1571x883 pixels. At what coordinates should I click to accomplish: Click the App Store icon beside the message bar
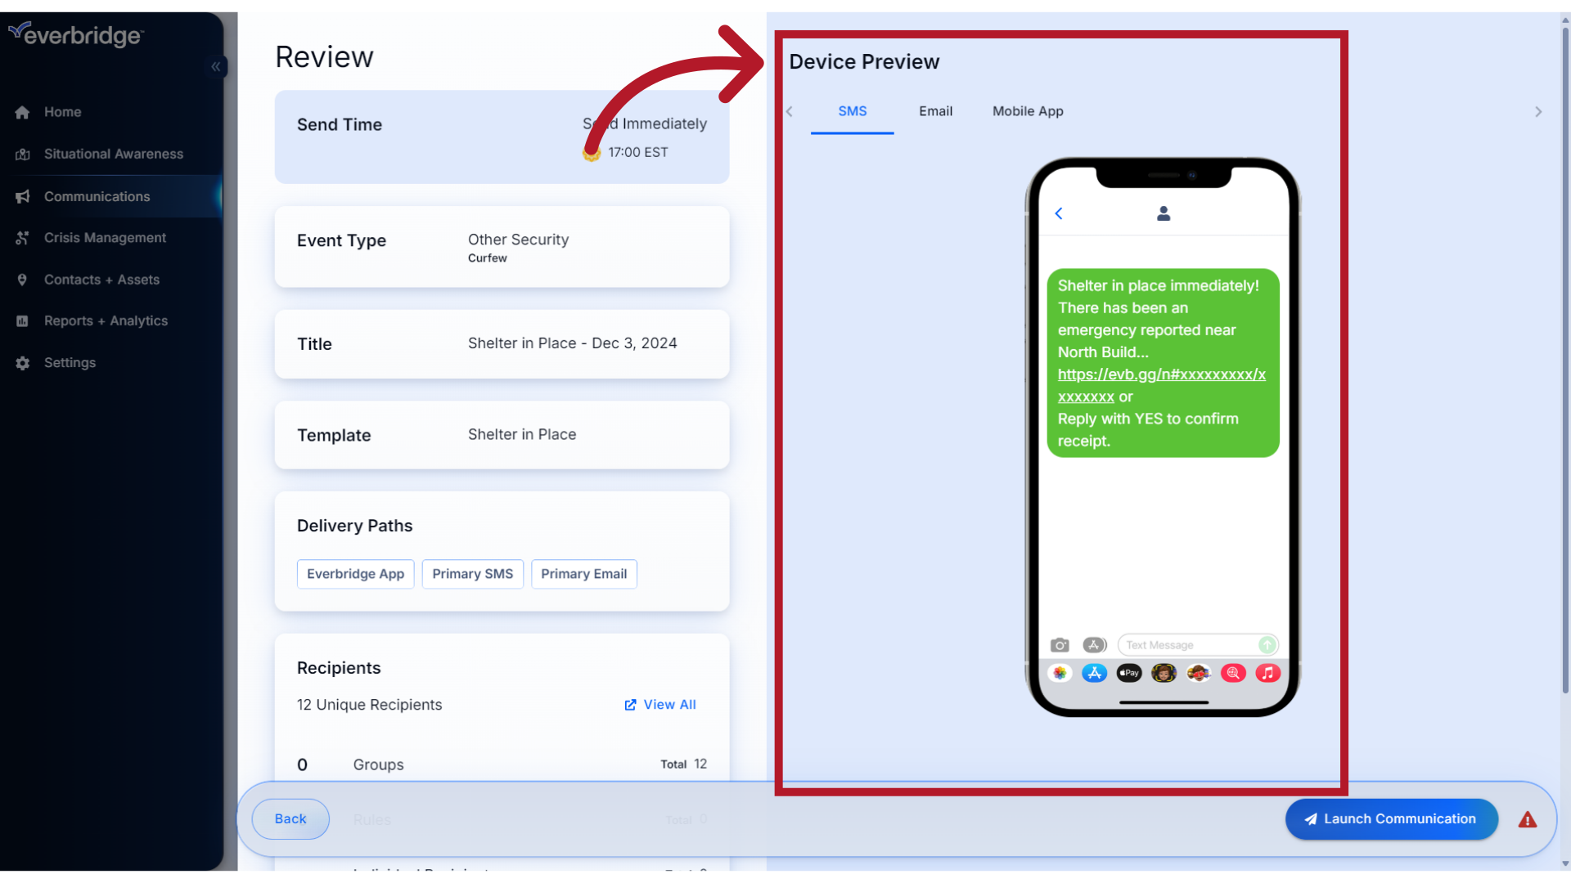tap(1095, 645)
